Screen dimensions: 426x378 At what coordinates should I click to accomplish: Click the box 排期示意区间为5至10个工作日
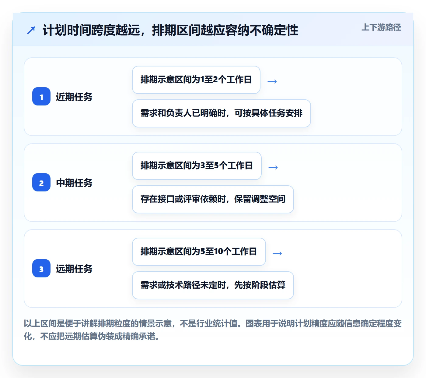click(x=199, y=252)
